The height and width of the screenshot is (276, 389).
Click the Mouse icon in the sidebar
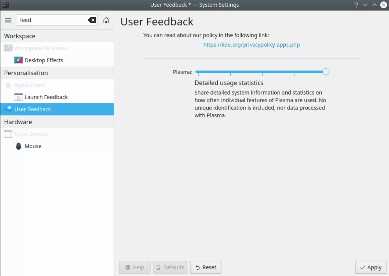(19, 146)
